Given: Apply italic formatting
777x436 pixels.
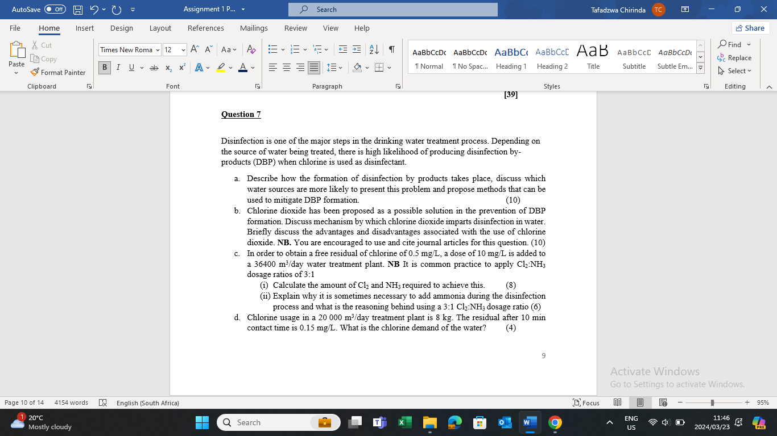Looking at the screenshot, I should tap(117, 67).
